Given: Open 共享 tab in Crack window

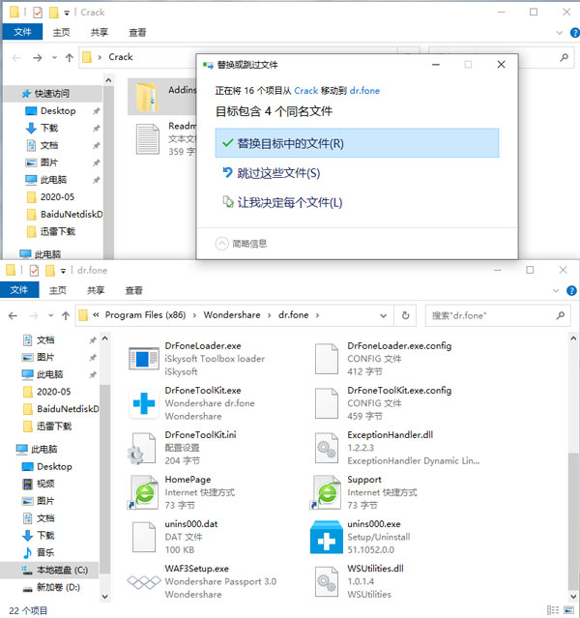Looking at the screenshot, I should tap(99, 32).
